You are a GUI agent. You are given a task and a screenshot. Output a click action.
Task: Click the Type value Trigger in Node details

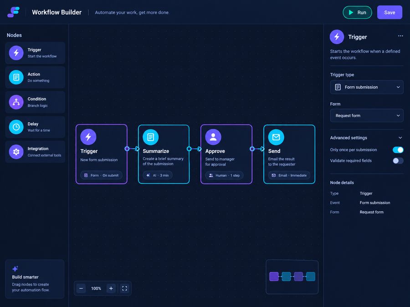(366, 193)
